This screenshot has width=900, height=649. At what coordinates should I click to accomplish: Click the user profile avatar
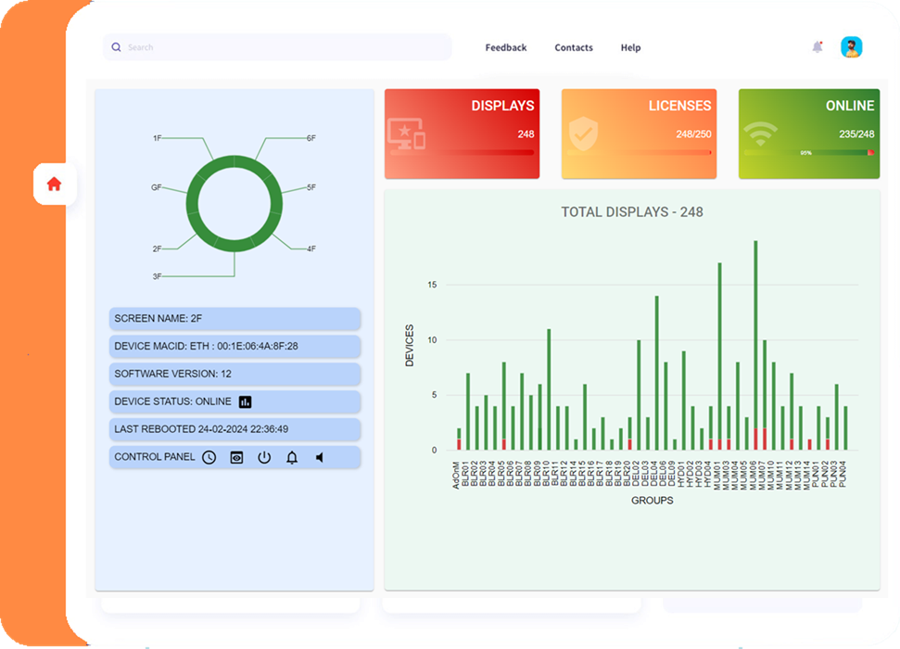(851, 47)
